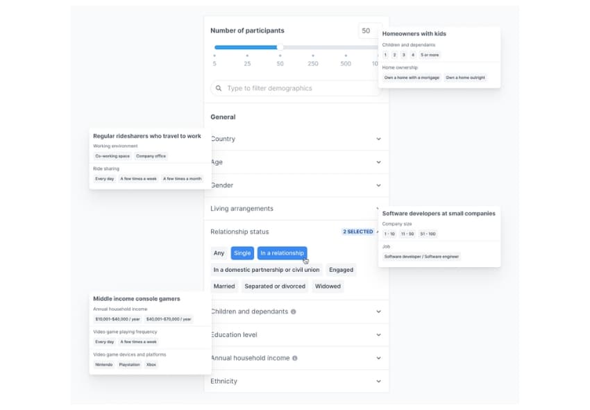
Task: Click the Xbox tag in console gamers card
Action: click(x=151, y=364)
